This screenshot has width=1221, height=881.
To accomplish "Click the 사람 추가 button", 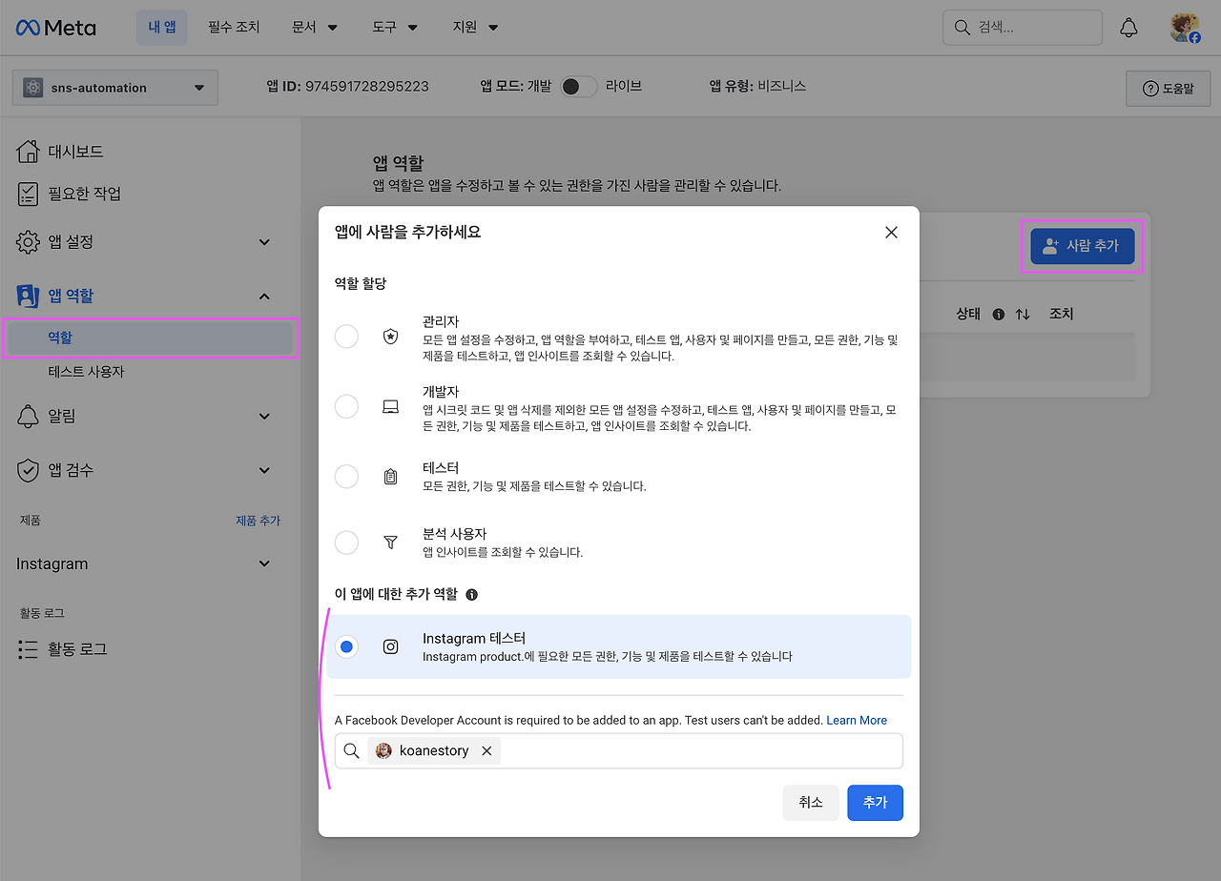I will [x=1082, y=246].
